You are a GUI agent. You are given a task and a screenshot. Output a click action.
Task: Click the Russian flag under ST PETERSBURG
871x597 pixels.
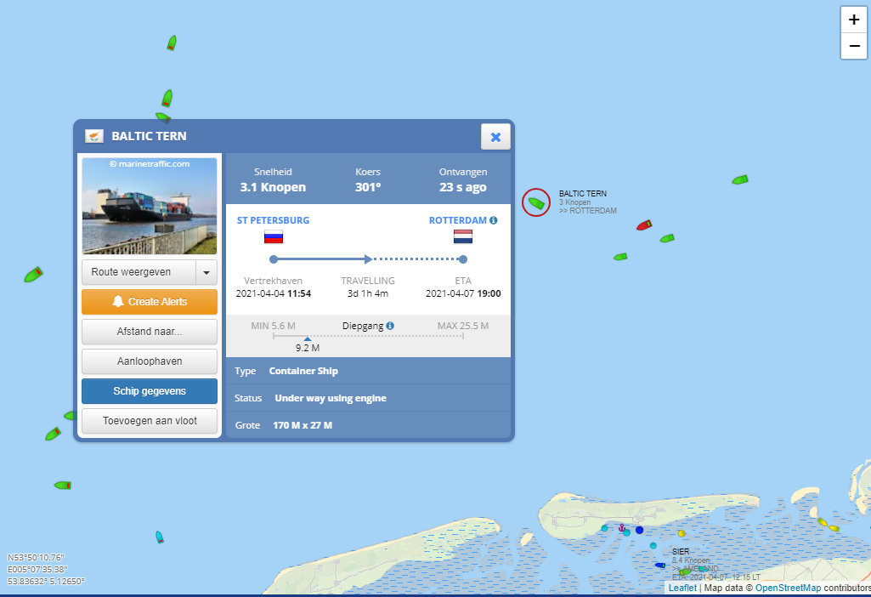[274, 237]
